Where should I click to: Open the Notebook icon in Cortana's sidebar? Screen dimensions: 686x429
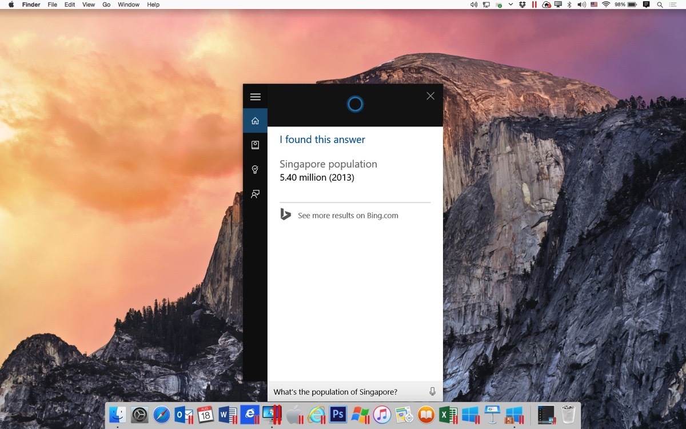click(x=256, y=145)
